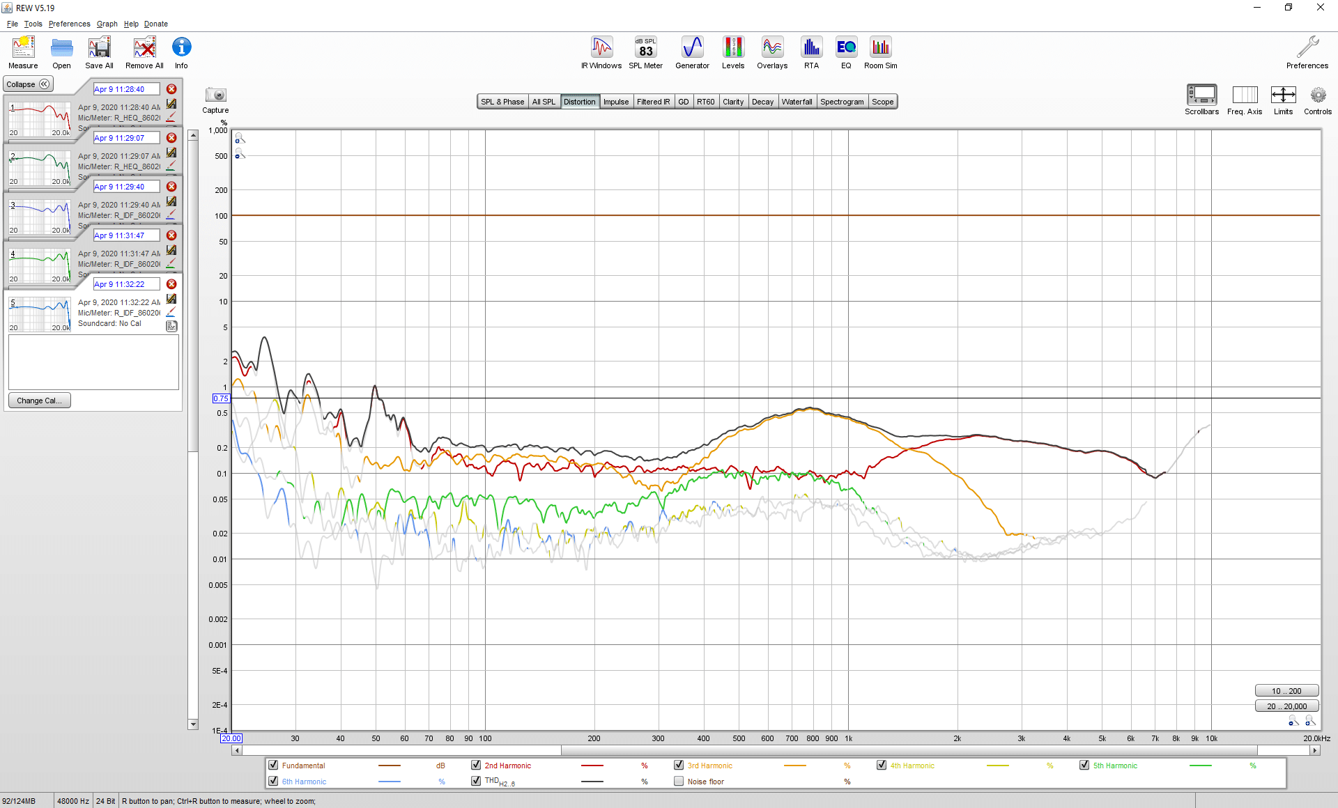The image size is (1338, 808).
Task: Click Remove All measurements icon
Action: 144,52
